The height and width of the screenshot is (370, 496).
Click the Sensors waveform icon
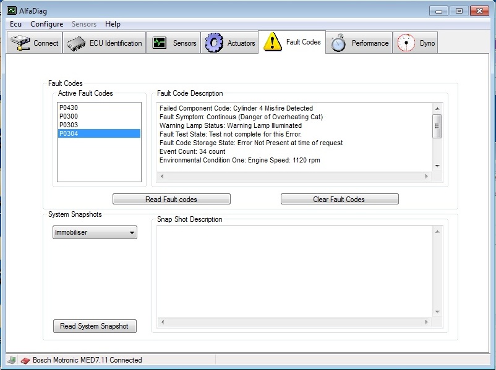pos(160,43)
